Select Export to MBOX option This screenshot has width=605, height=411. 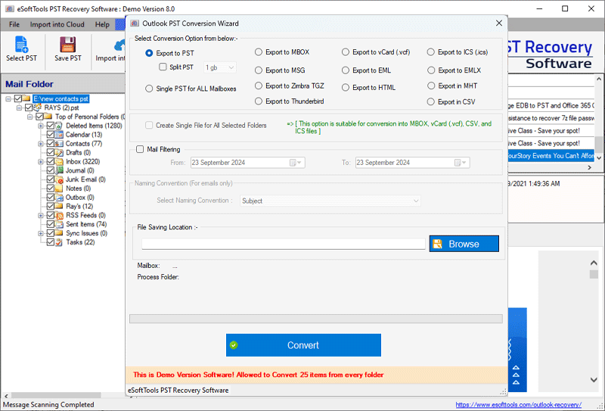(259, 52)
